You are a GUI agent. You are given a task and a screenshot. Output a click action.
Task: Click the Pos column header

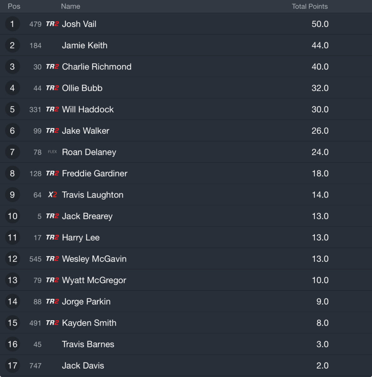(x=14, y=6)
